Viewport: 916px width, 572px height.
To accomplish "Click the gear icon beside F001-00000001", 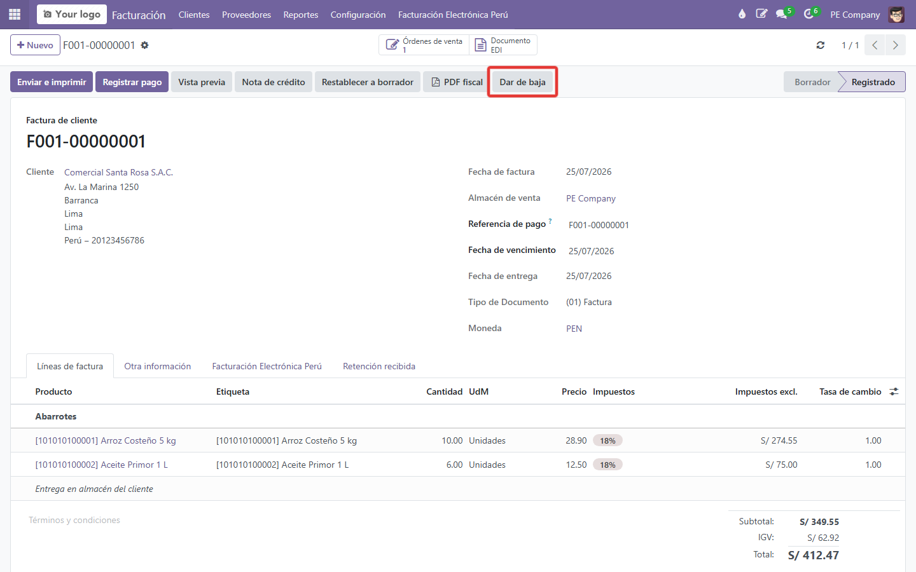I will (x=144, y=45).
